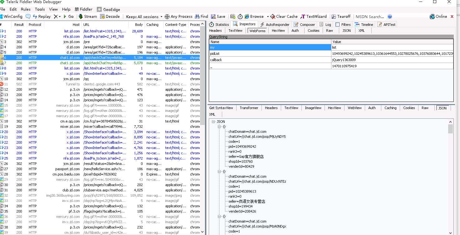Open the Tools menu

point(40,9)
